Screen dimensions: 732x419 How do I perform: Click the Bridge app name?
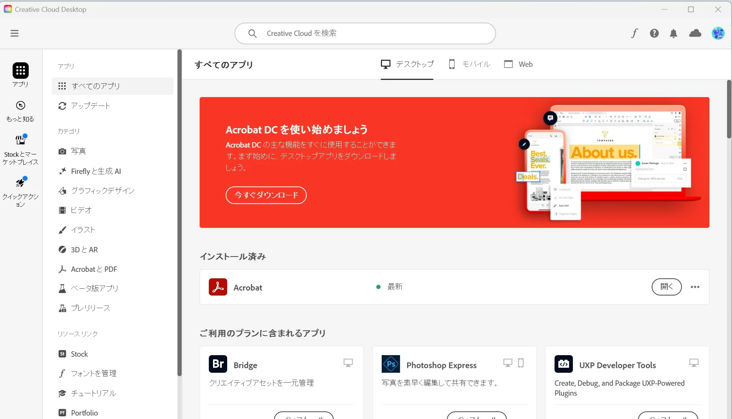245,365
